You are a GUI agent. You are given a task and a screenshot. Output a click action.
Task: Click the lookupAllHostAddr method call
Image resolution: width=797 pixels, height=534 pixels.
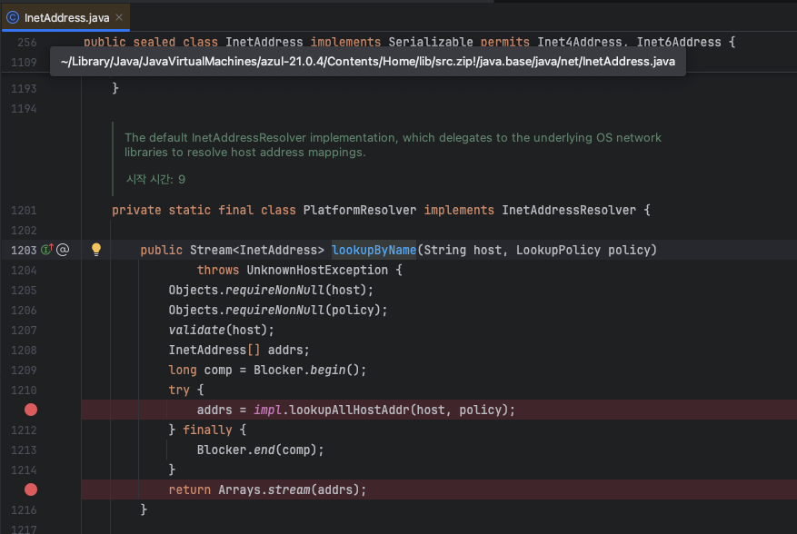[350, 410]
